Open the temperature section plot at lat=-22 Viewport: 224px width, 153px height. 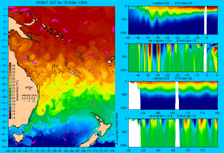click(173, 95)
